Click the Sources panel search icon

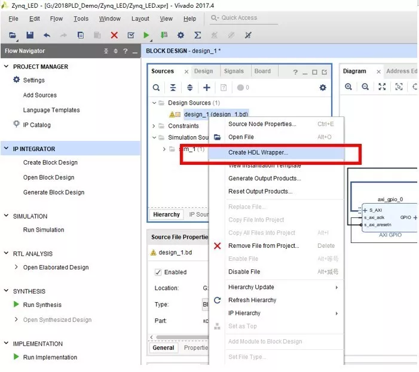pos(156,88)
